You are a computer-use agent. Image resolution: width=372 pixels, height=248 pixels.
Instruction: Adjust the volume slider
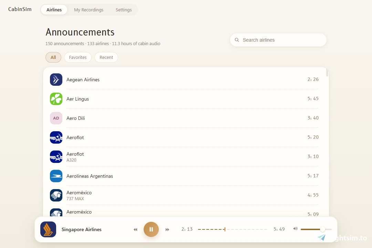point(316,229)
